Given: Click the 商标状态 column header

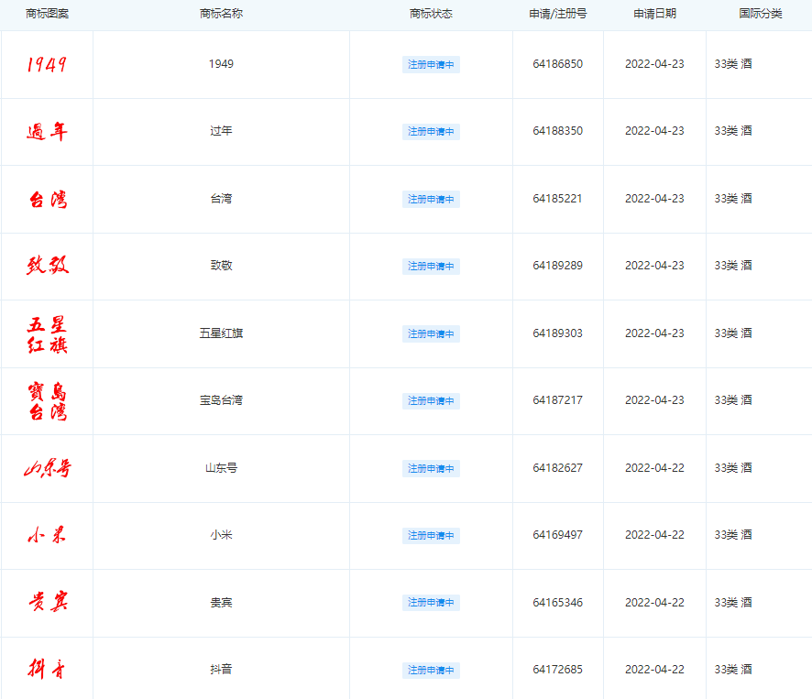Looking at the screenshot, I should pyautogui.click(x=431, y=14).
